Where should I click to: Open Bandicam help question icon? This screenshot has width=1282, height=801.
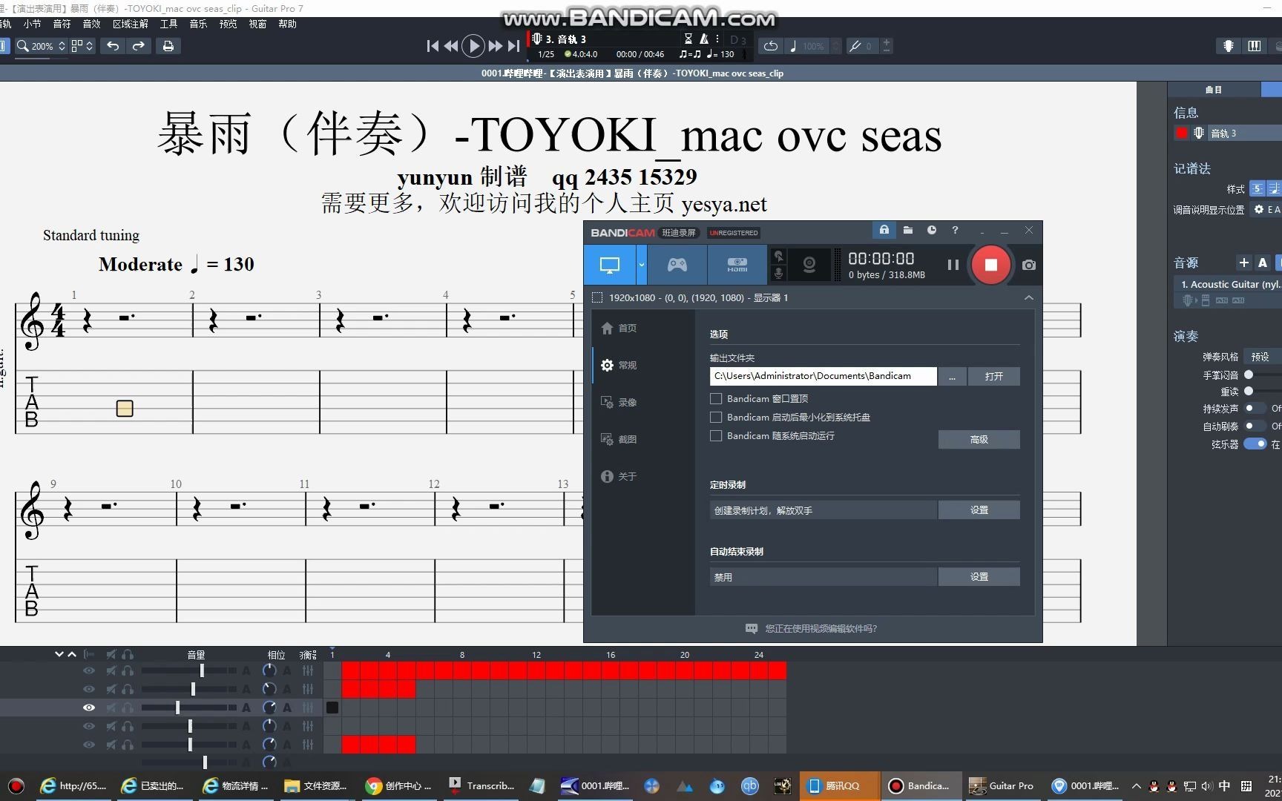[955, 231]
